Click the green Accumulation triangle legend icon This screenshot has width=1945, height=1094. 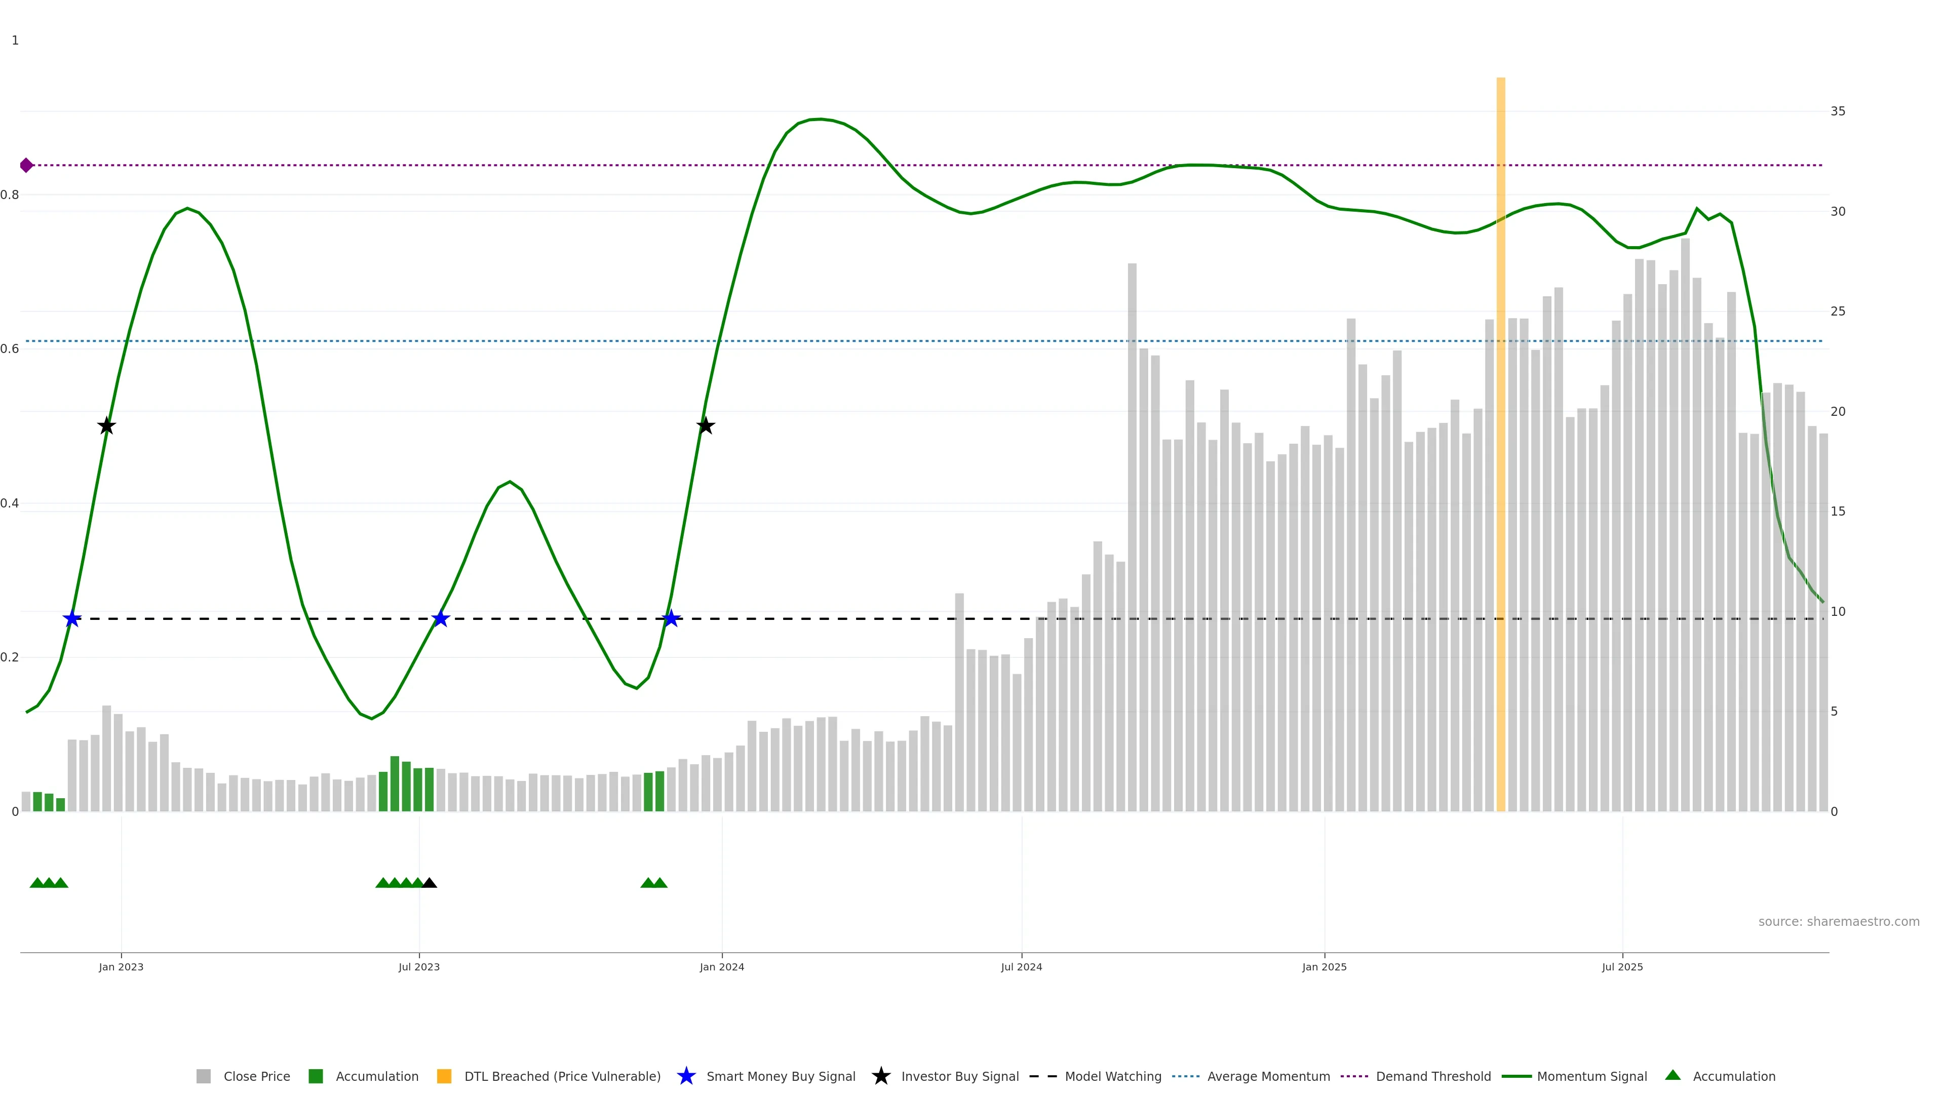[x=1672, y=1075]
